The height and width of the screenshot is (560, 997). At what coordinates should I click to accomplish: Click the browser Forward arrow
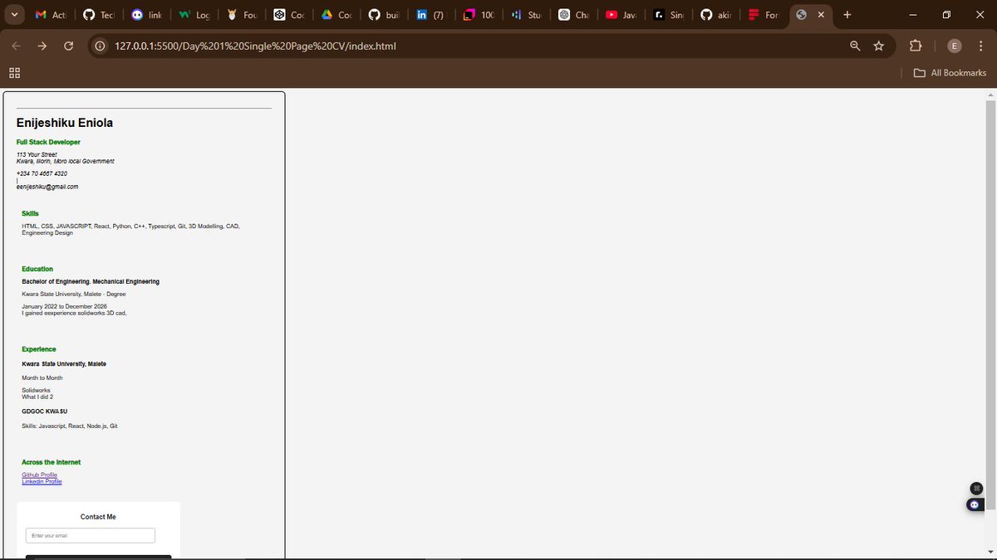42,46
